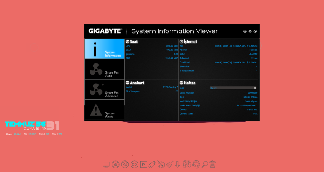Click the Bios Versiyonu label

point(133,91)
